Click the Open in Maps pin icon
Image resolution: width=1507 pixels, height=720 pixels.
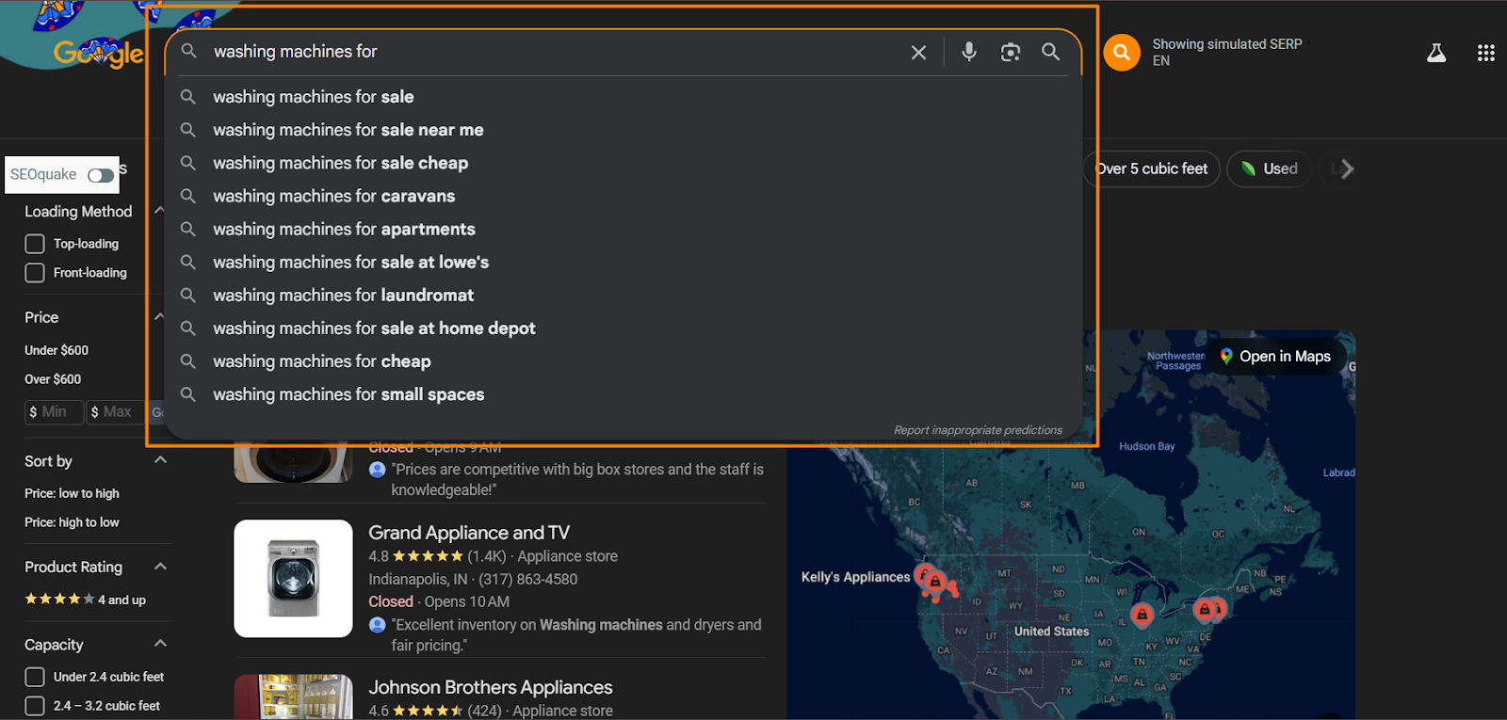pyautogui.click(x=1225, y=356)
